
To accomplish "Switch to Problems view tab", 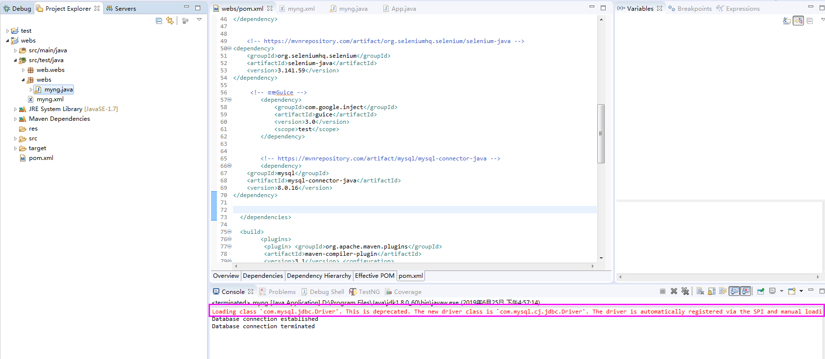I will point(278,292).
